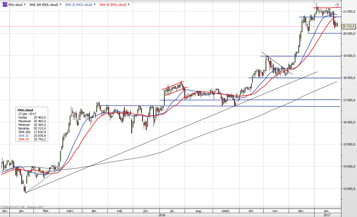357x217 pixels.
Task: Click the júl. month label on time axis
Action: point(172,211)
